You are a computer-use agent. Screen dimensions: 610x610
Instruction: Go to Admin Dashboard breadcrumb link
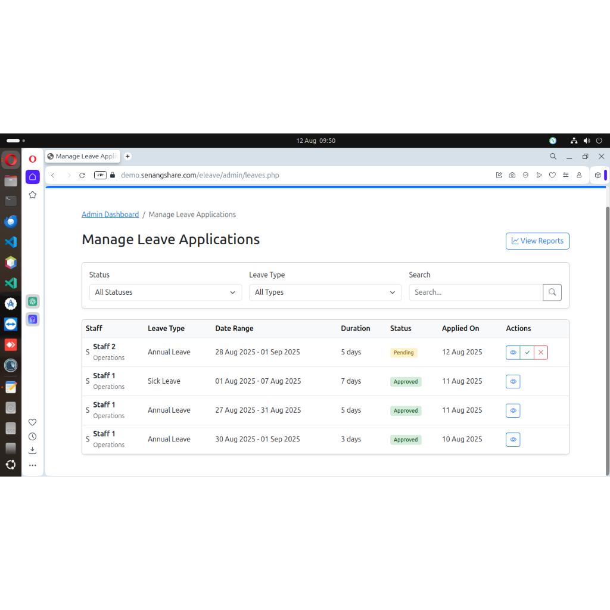tap(110, 214)
